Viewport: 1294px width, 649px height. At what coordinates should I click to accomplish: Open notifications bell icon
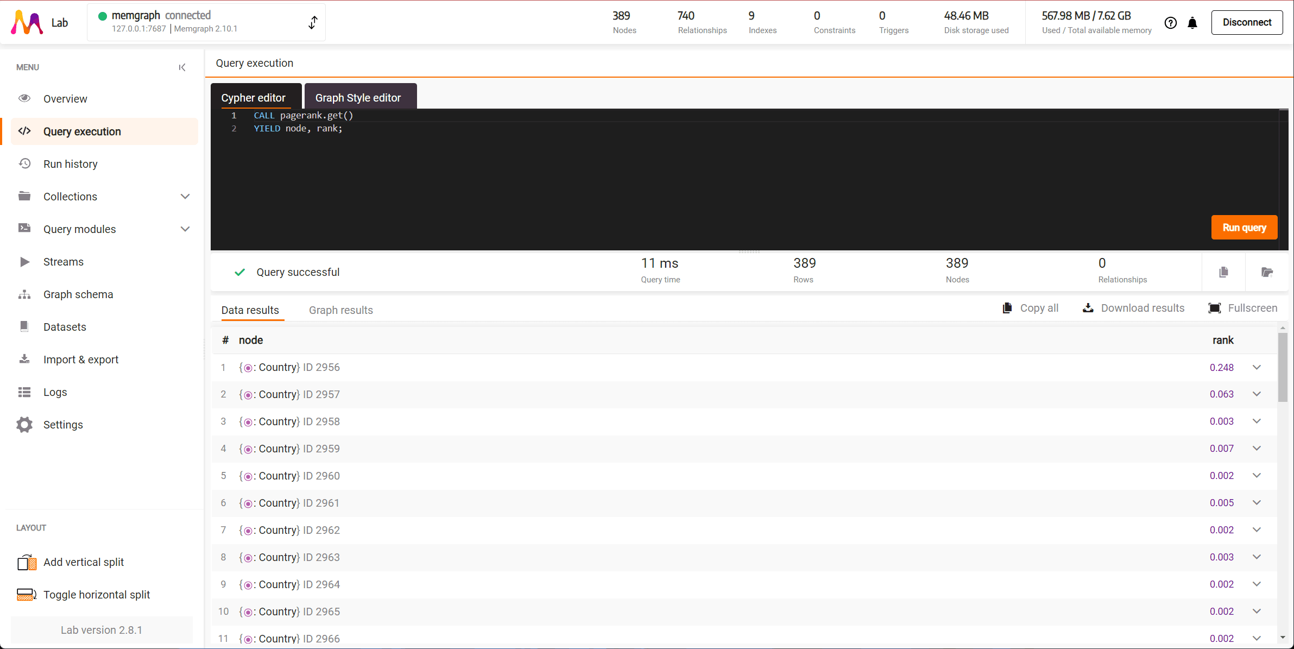1192,23
